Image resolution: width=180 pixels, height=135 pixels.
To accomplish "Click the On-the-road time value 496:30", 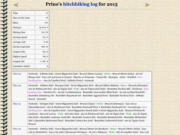I will coord(45,47).
